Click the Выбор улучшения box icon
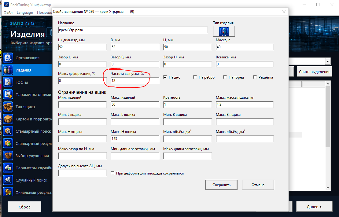The height and width of the screenshot is (217, 339). click(8, 156)
